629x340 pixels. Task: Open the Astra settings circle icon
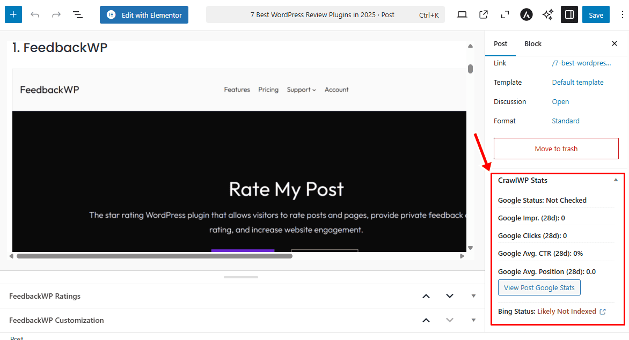coord(526,14)
